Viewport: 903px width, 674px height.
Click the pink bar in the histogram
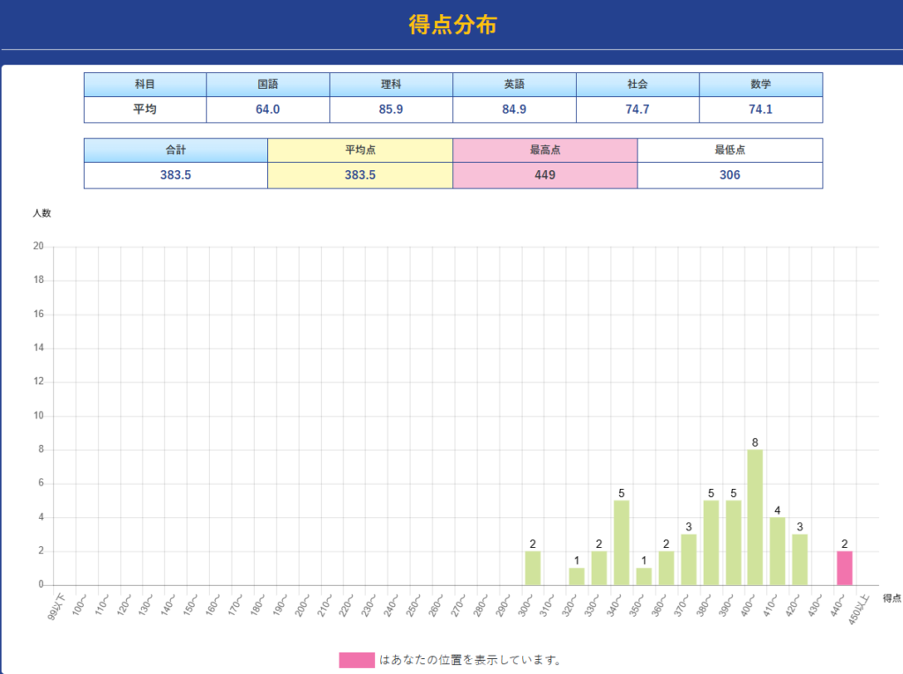click(x=844, y=568)
